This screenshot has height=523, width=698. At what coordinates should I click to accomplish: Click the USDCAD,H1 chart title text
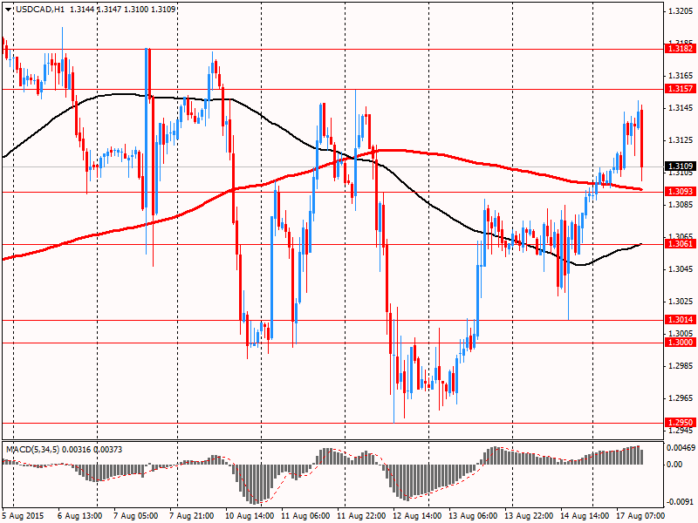40,9
